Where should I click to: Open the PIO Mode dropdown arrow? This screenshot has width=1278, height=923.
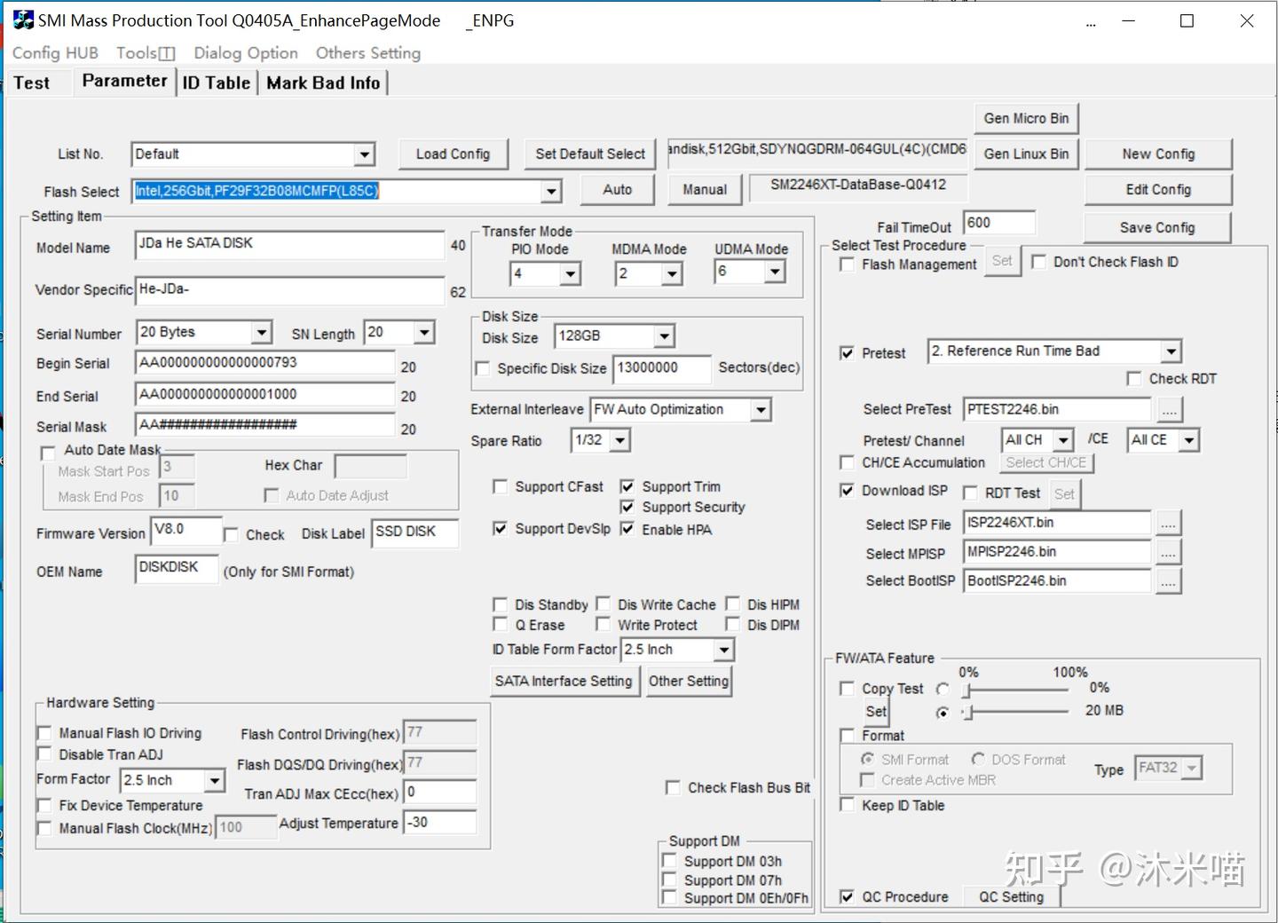570,274
